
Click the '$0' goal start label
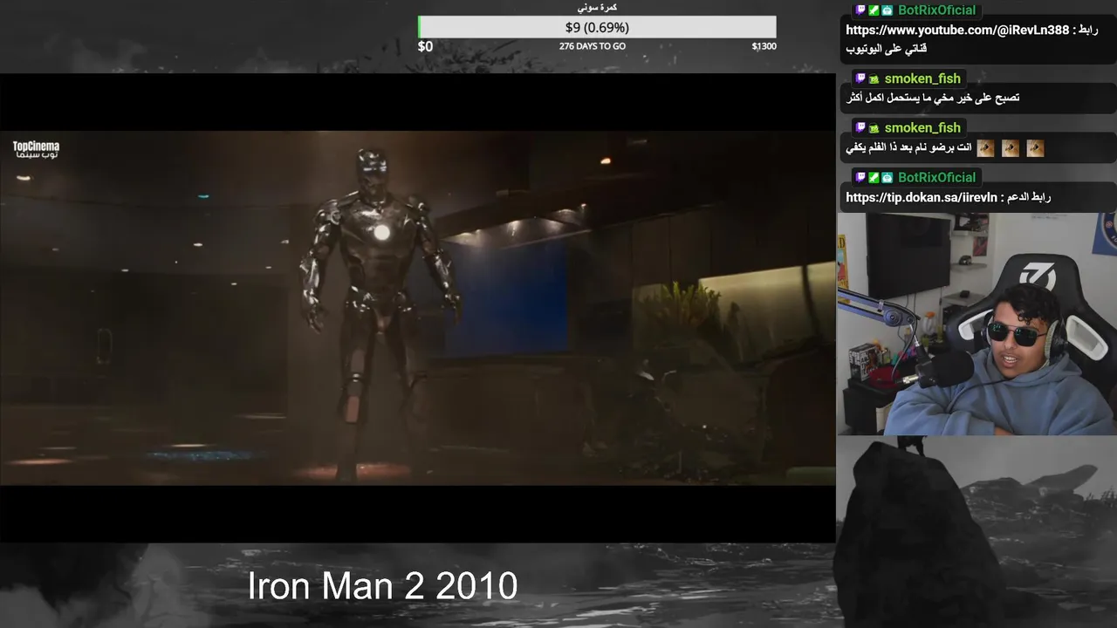pyautogui.click(x=425, y=46)
